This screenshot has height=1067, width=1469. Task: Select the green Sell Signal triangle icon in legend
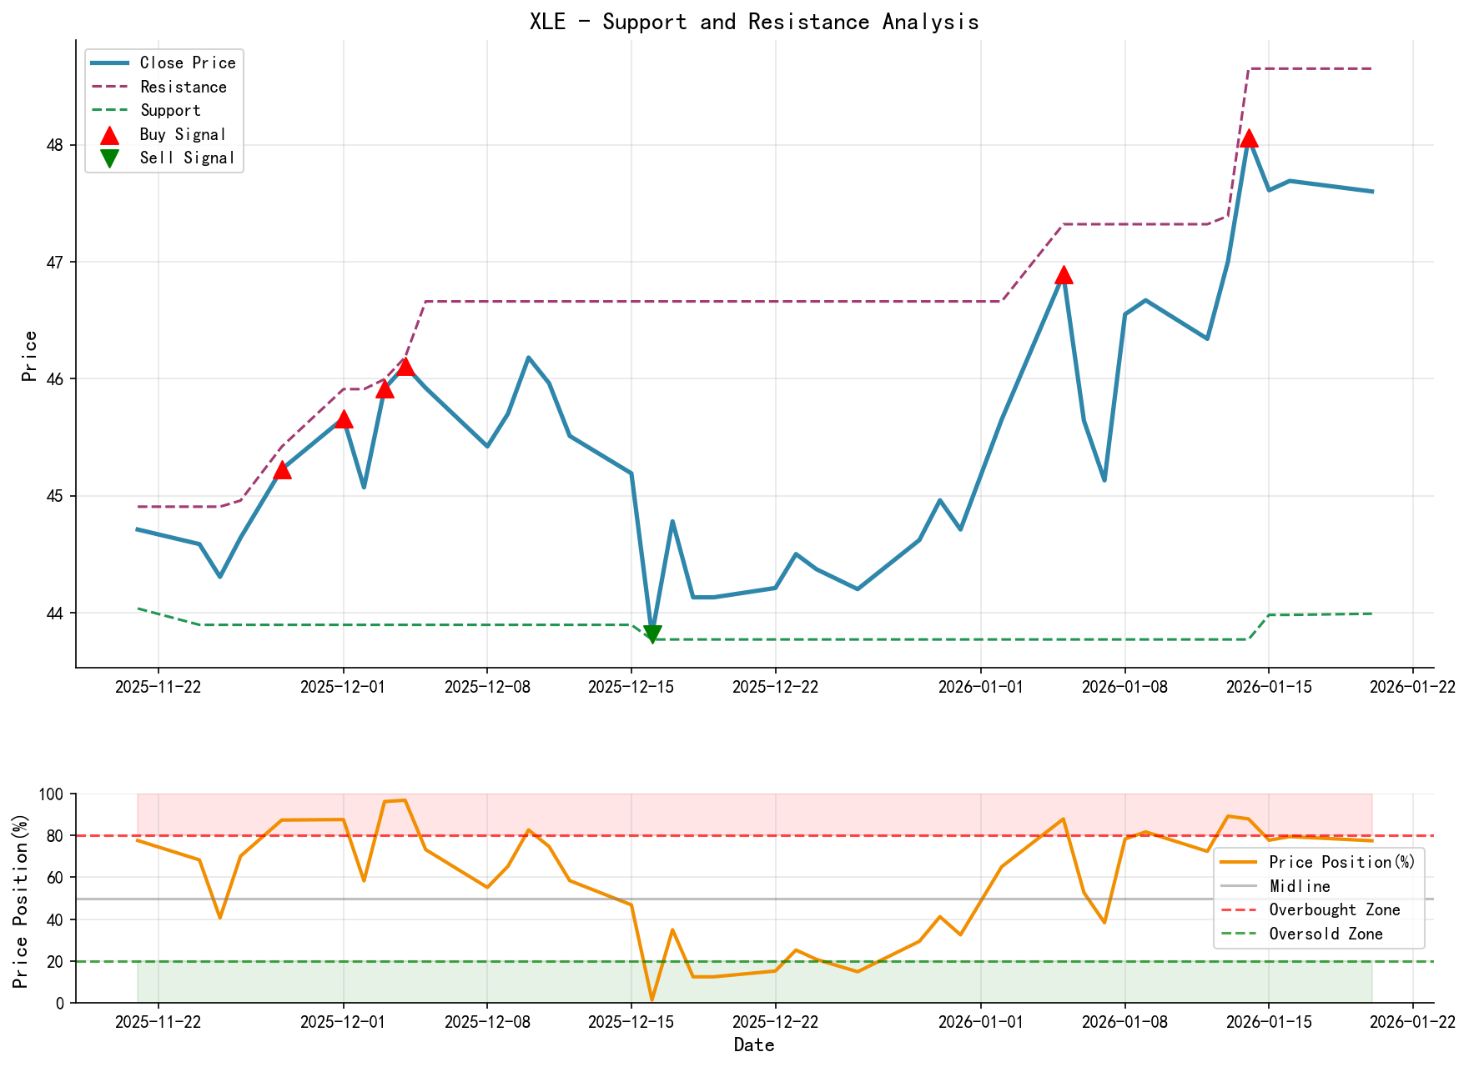click(109, 157)
